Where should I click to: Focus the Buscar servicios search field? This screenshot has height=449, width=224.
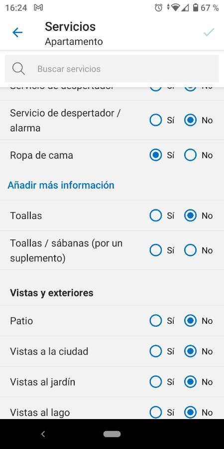(x=112, y=69)
